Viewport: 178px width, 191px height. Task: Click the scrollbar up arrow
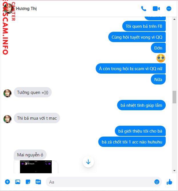click(175, 19)
